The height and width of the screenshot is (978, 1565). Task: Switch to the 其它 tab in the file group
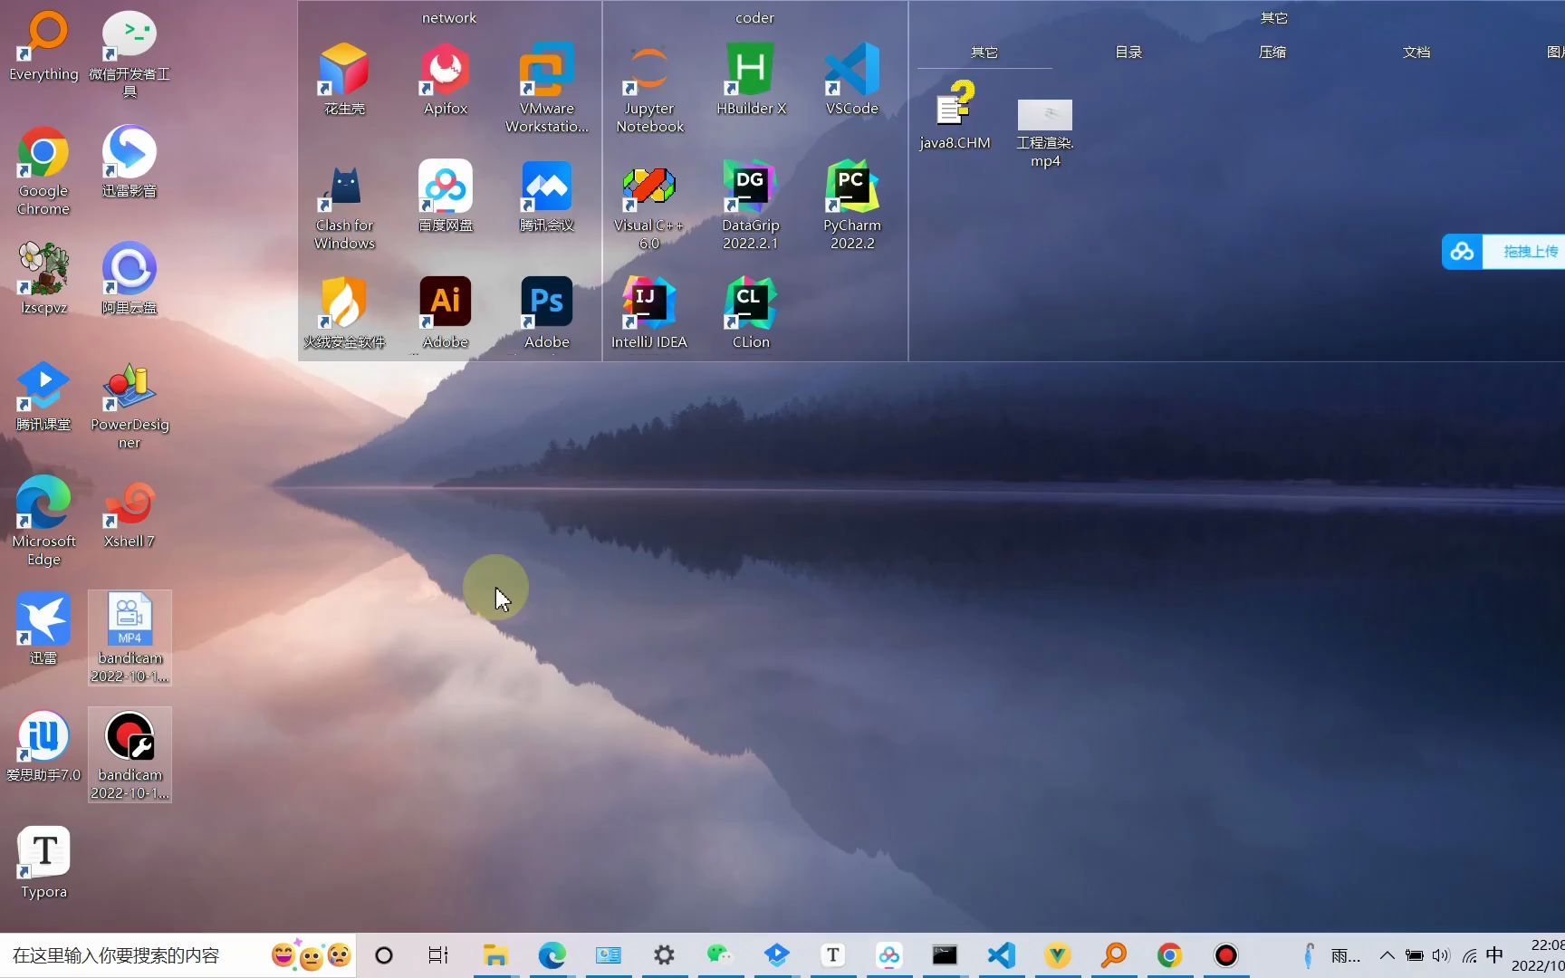(x=984, y=53)
